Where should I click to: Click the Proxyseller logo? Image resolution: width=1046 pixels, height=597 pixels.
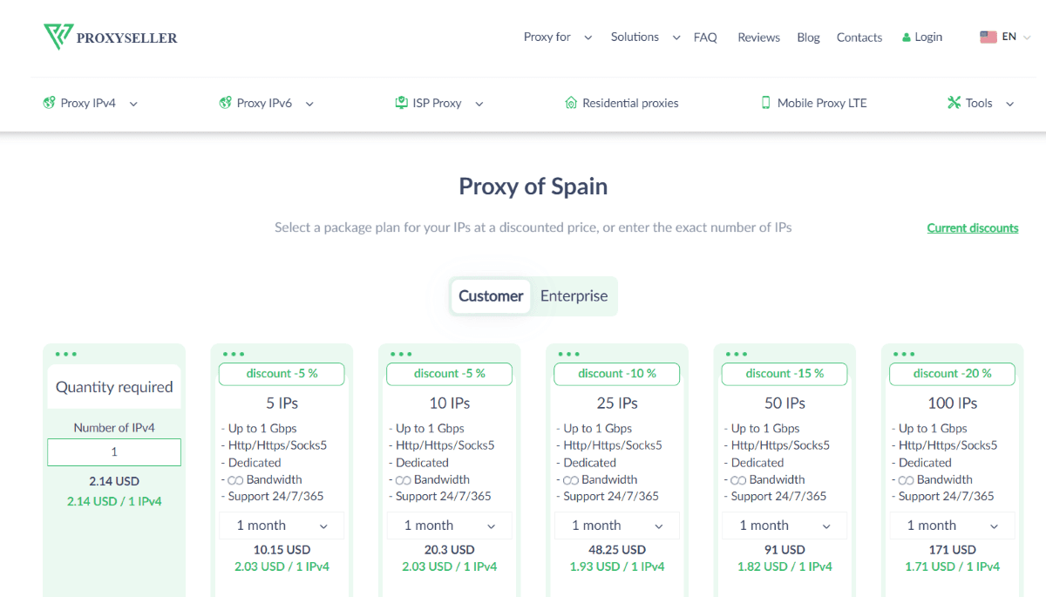111,37
